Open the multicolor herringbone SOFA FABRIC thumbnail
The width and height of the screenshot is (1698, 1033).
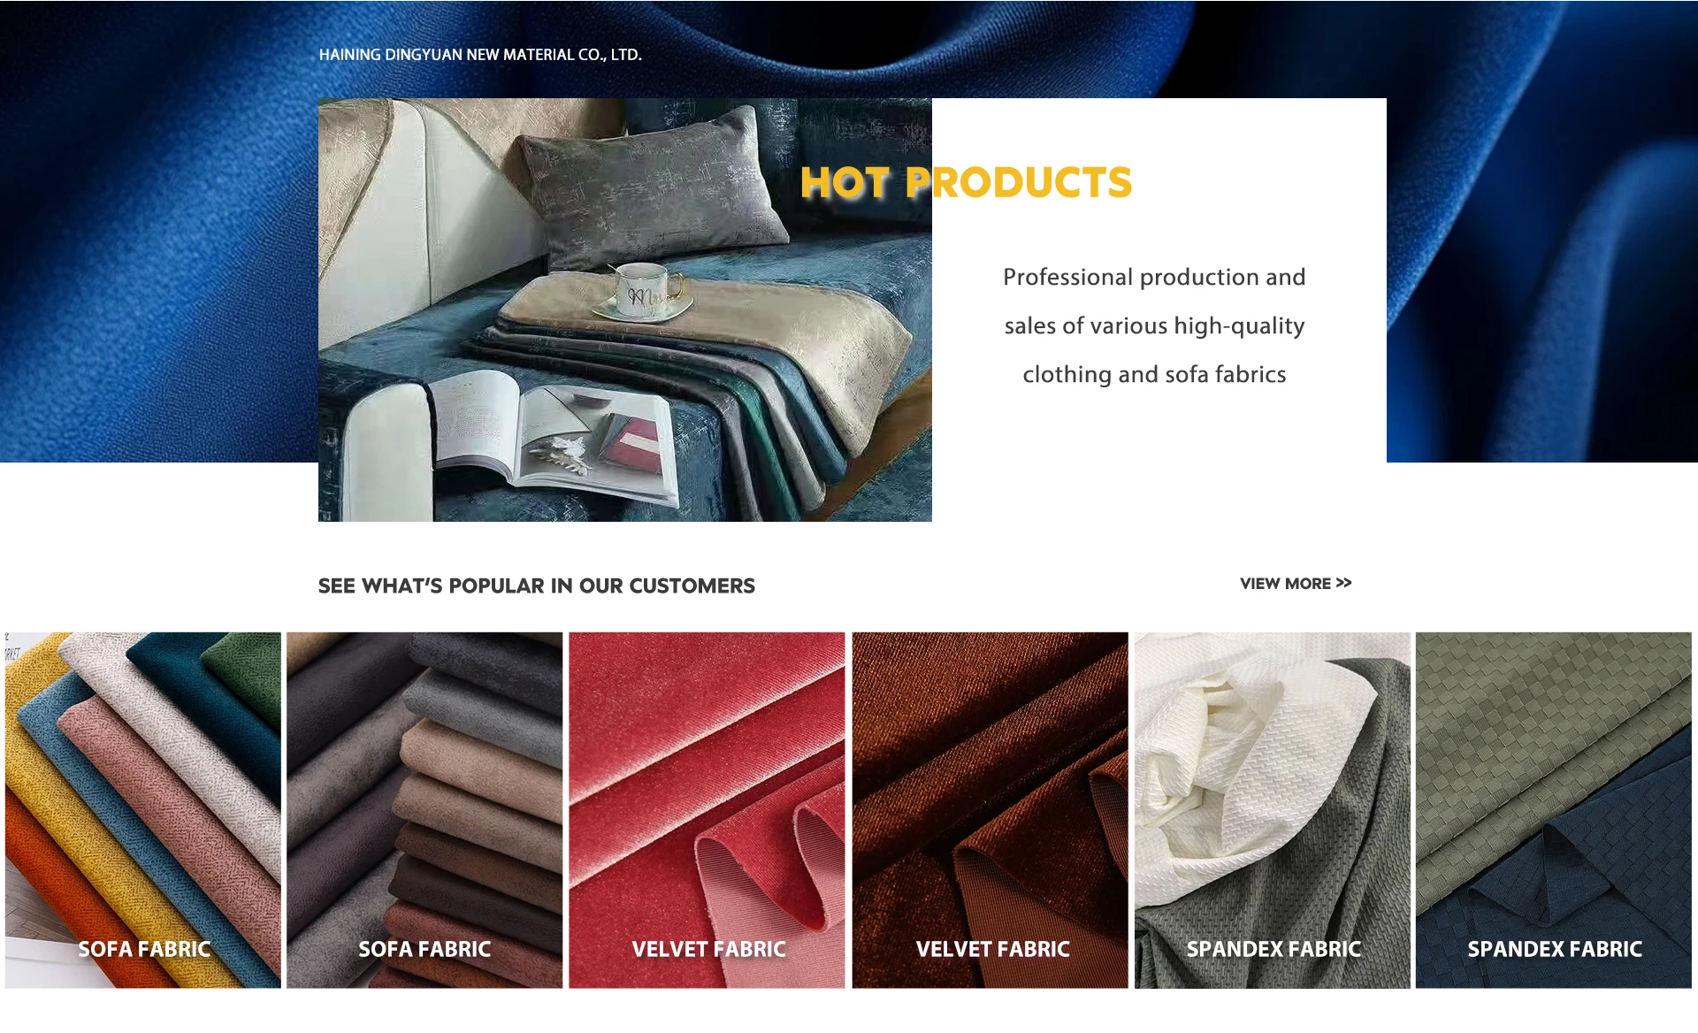[x=143, y=810]
